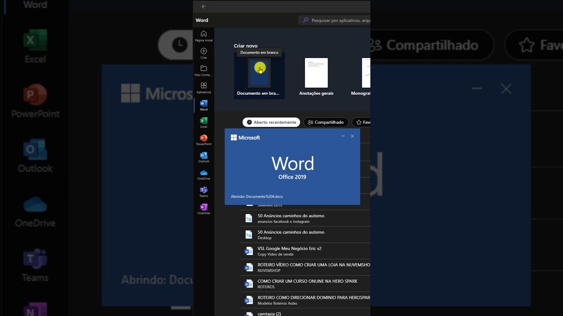Open 50 Anúncios caminhos do autismo on Desktop

pyautogui.click(x=305, y=235)
